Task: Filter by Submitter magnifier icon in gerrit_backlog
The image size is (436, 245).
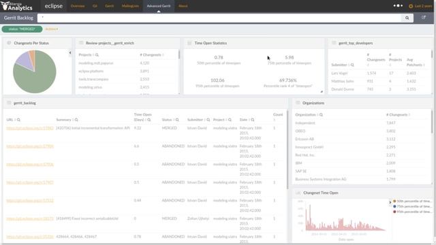Action: (x=208, y=120)
